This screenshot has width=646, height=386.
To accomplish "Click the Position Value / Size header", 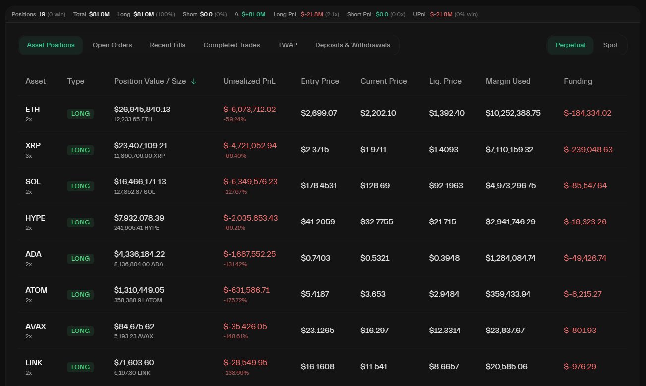I will point(150,81).
